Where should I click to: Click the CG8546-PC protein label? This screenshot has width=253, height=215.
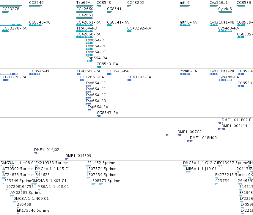[x=40, y=71]
